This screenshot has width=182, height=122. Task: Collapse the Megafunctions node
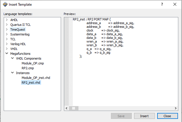click(x=7, y=54)
